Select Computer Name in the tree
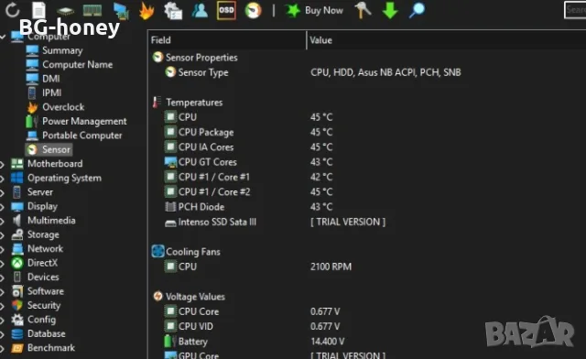Screen dimensions: 586x359 click(77, 65)
